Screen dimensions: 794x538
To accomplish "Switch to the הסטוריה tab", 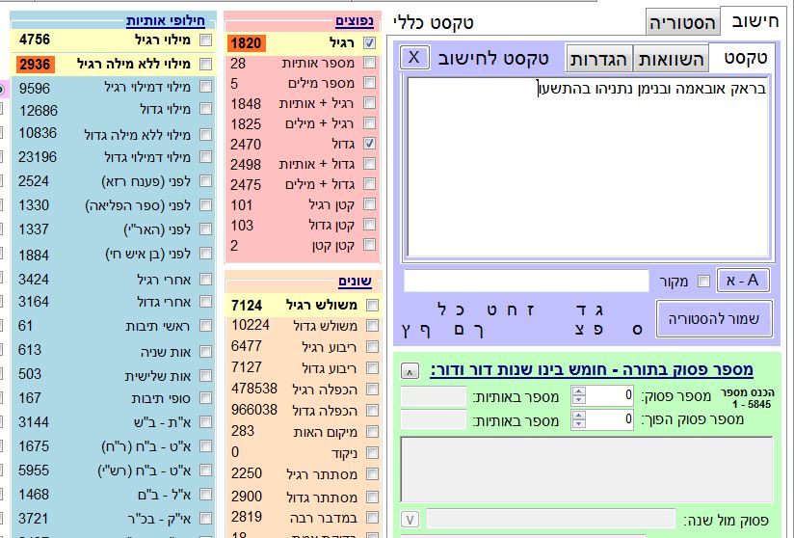I will coord(682,23).
